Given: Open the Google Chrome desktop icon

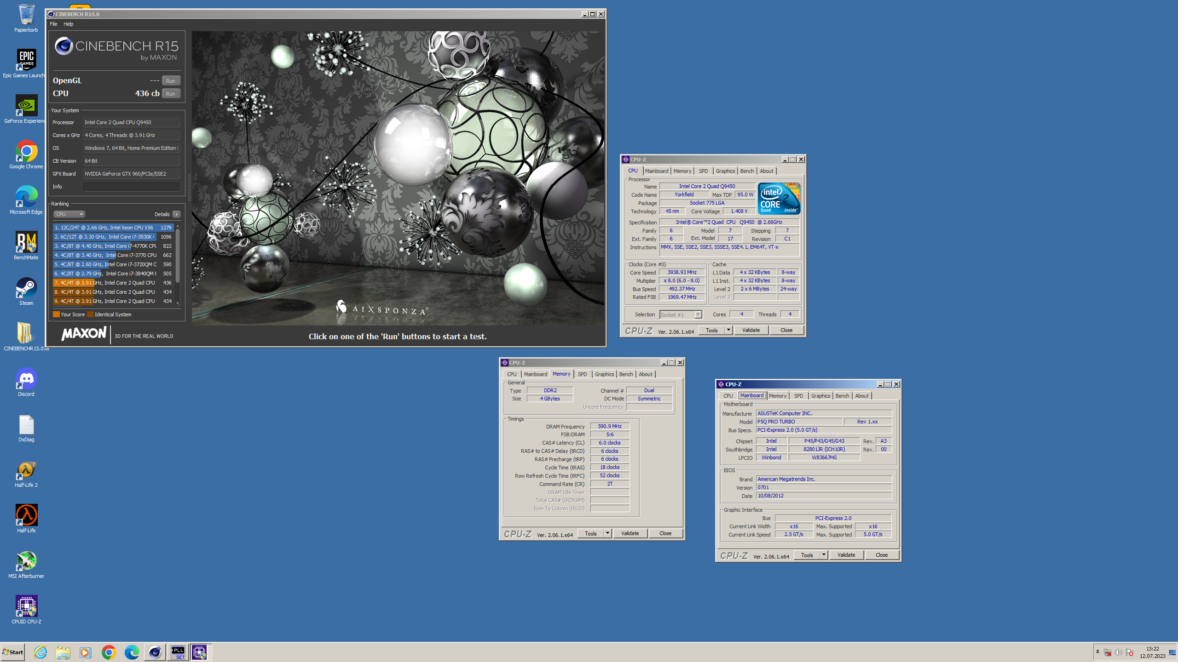Looking at the screenshot, I should pos(26,154).
